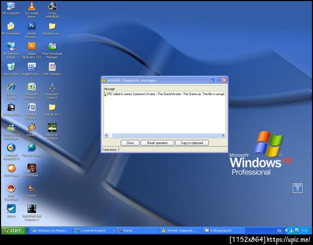Open the PointBlank game shortcut
Screen dimensions: 313x245
(x=31, y=170)
